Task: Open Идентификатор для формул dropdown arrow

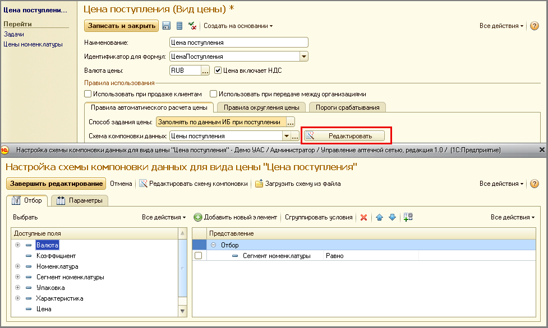Action: pyautogui.click(x=303, y=57)
